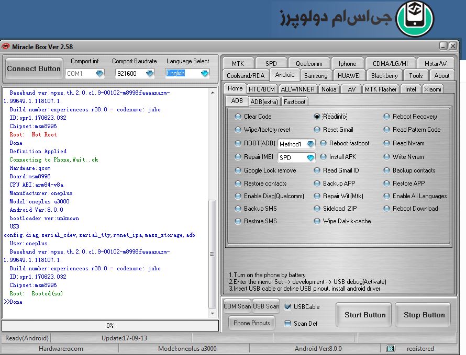Switch to the MTK tab

coord(238,63)
